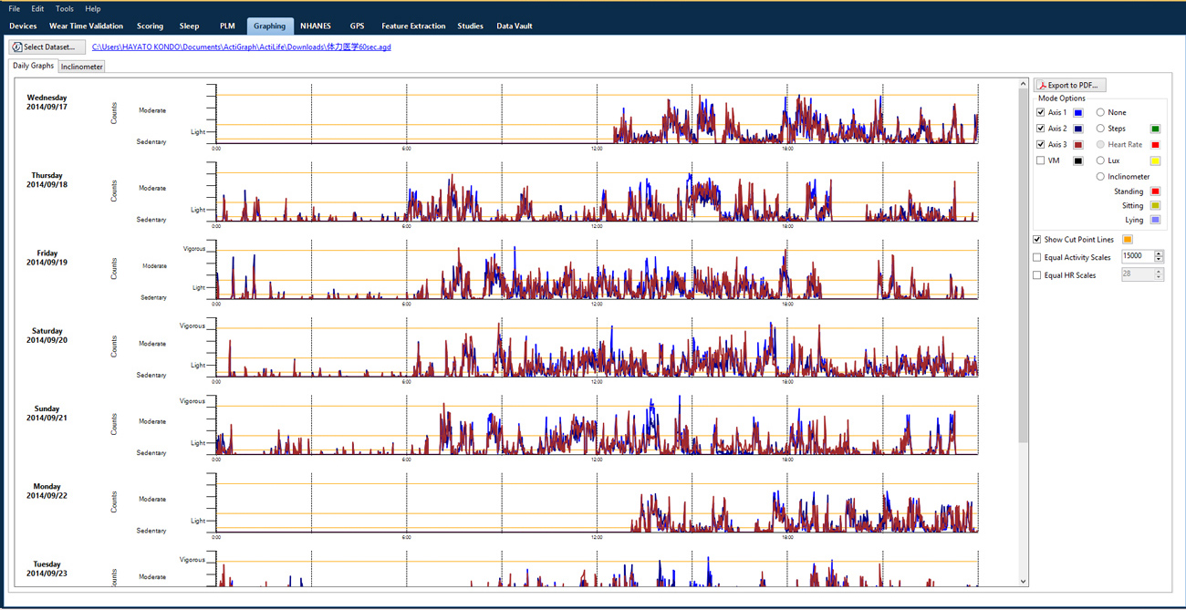Pick the yellow Lux color swatch
Viewport: 1186px width, 610px height.
[1155, 160]
